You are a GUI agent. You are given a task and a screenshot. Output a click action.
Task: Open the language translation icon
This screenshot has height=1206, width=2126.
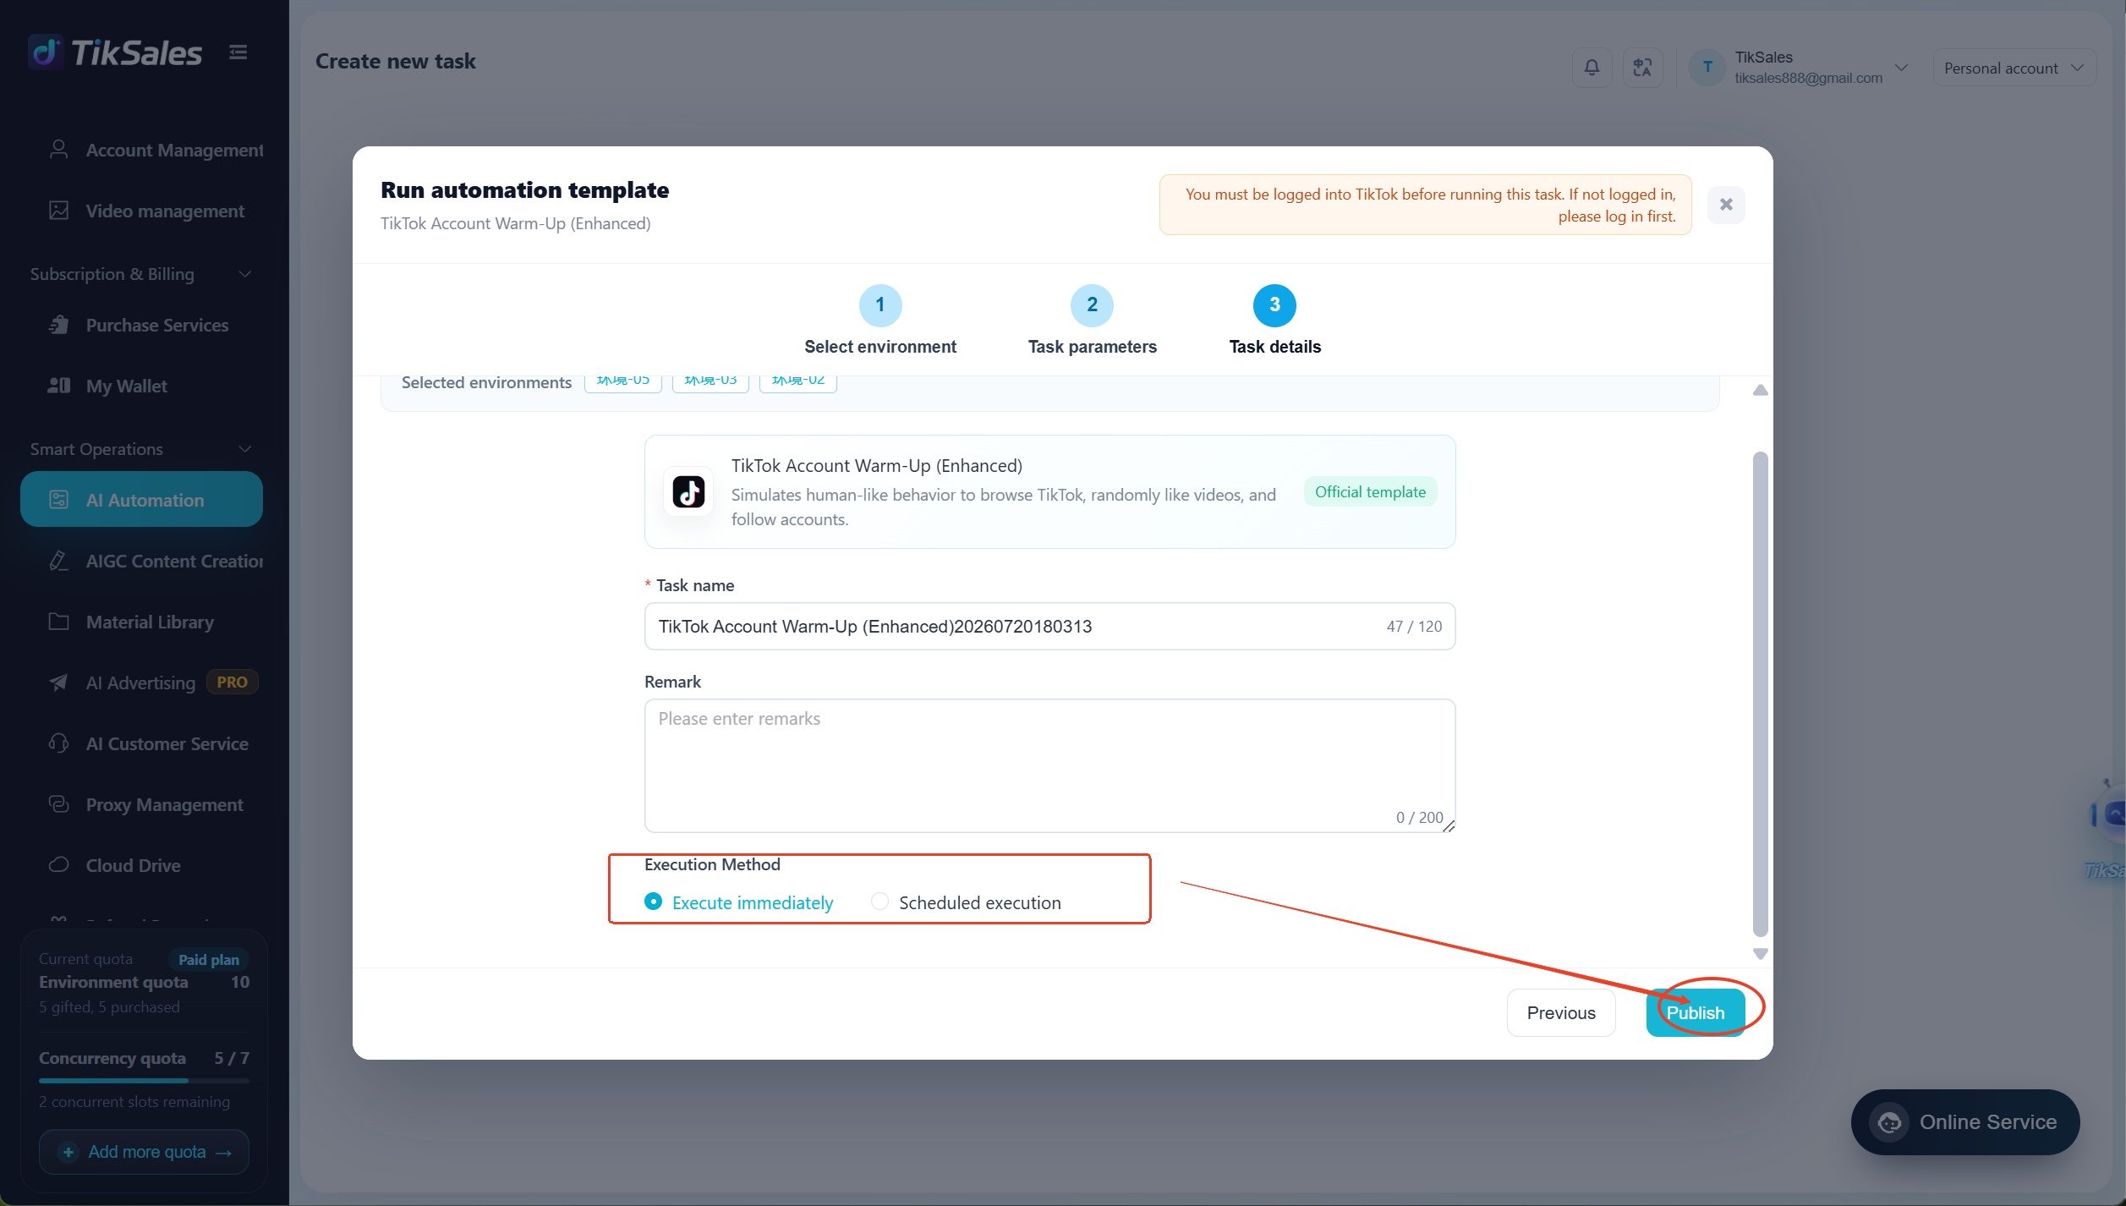click(x=1642, y=68)
